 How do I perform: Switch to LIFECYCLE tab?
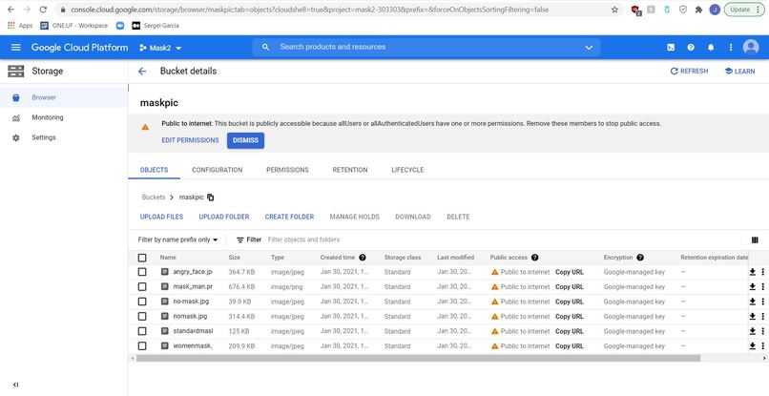[407, 170]
